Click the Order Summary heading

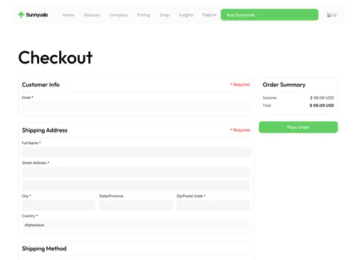(284, 85)
